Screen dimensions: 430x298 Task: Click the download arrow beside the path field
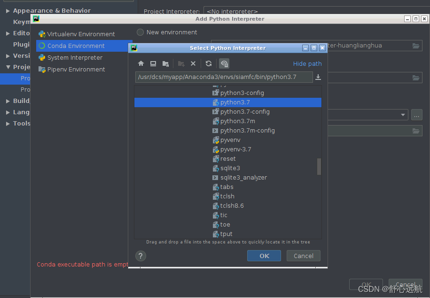(318, 77)
